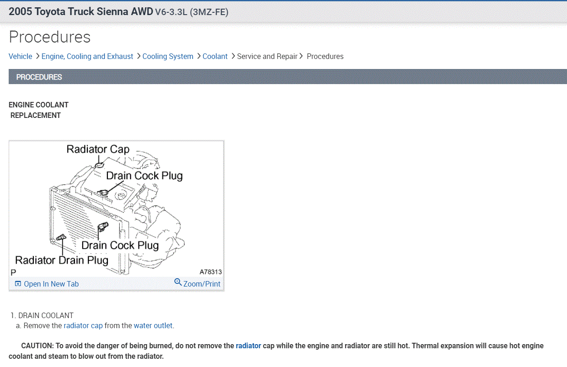Image resolution: width=567 pixels, height=367 pixels.
Task: Click the Zoom/Print magnifier icon
Action: pyautogui.click(x=178, y=282)
